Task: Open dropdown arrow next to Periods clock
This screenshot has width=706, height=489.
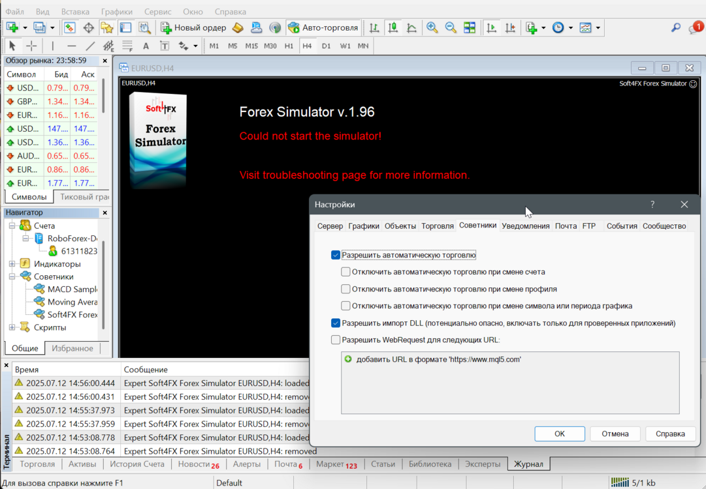Action: coord(570,28)
